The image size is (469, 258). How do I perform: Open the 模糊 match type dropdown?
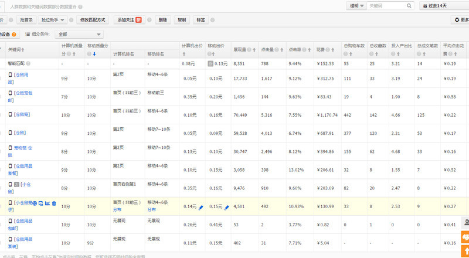(x=356, y=6)
